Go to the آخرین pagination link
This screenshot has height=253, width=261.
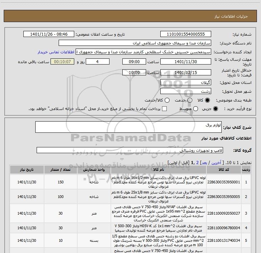click(216, 163)
